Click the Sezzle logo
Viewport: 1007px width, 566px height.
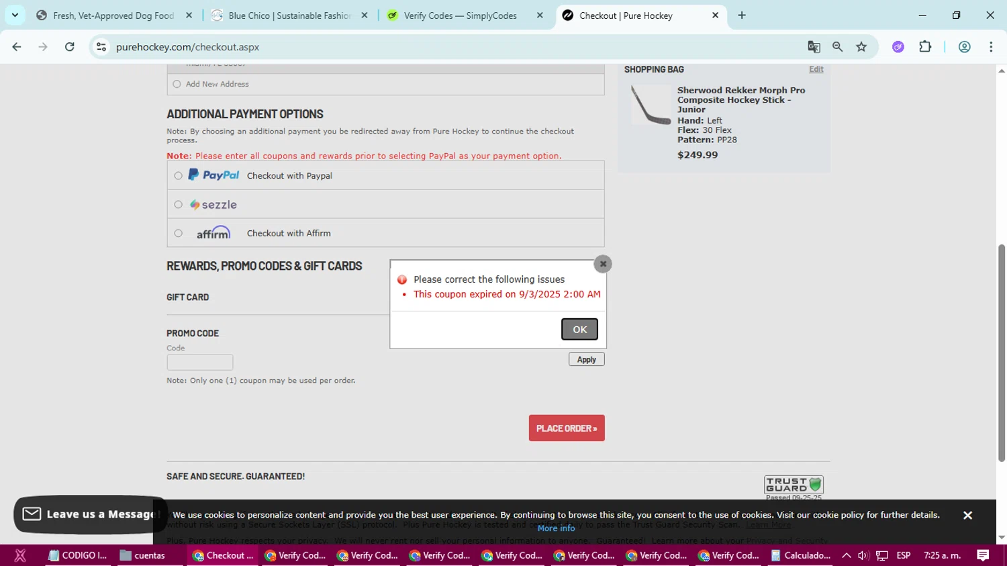pyautogui.click(x=213, y=205)
